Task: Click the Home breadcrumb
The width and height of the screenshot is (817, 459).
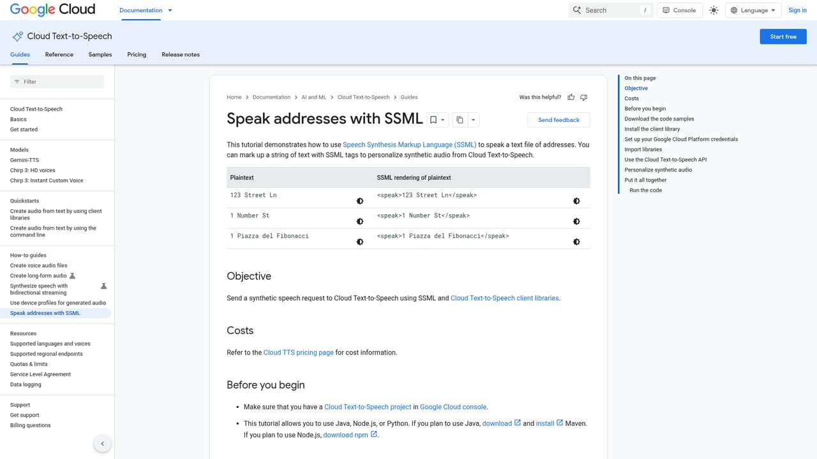Action: 234,98
